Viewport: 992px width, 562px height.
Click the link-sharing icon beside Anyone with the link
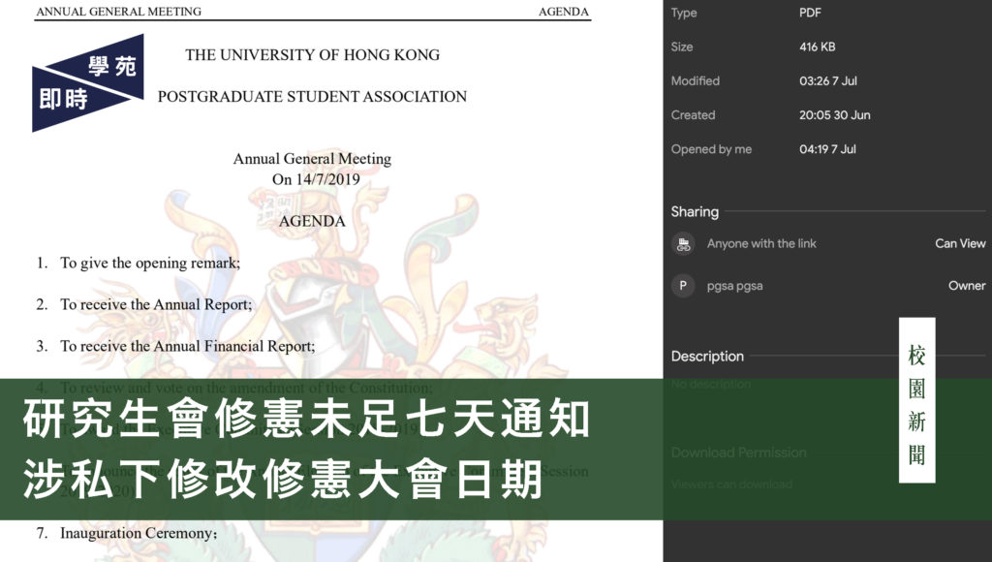coord(683,243)
